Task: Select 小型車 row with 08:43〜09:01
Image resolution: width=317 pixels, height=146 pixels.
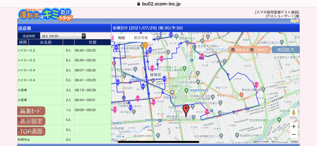Action: point(64,100)
